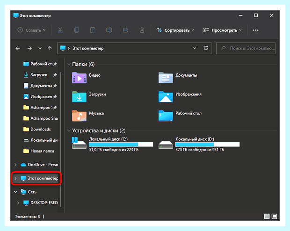Switch to large icons view in status bar

coord(274,216)
